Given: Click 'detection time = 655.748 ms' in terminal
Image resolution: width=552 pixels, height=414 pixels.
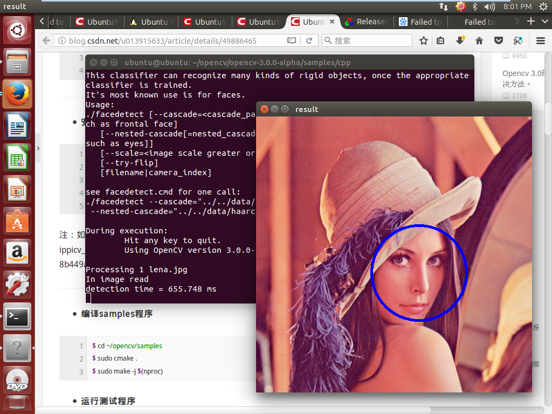Looking at the screenshot, I should (151, 289).
